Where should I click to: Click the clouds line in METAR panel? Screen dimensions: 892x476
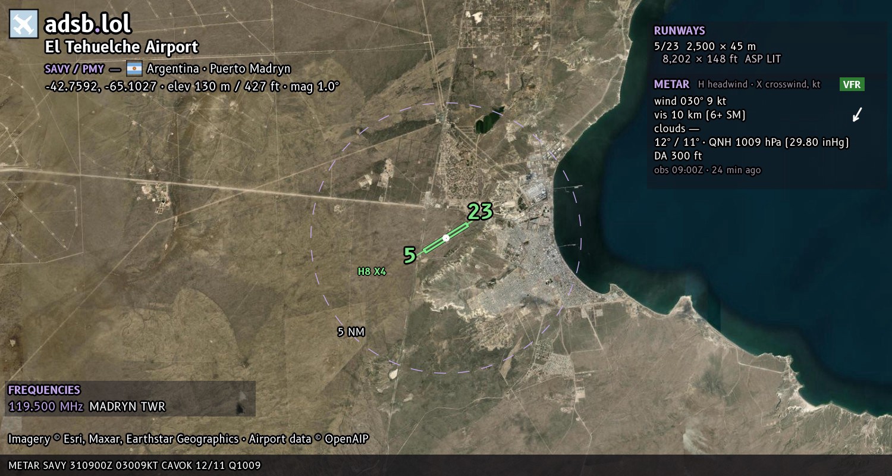point(677,129)
